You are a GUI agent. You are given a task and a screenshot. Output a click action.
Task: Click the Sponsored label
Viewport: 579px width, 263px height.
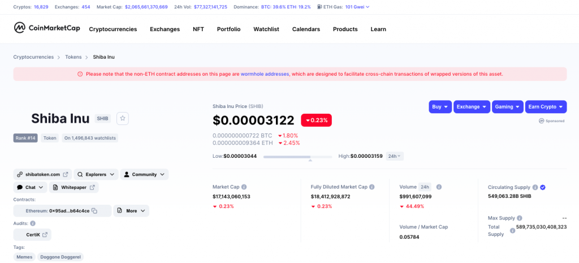coord(552,121)
